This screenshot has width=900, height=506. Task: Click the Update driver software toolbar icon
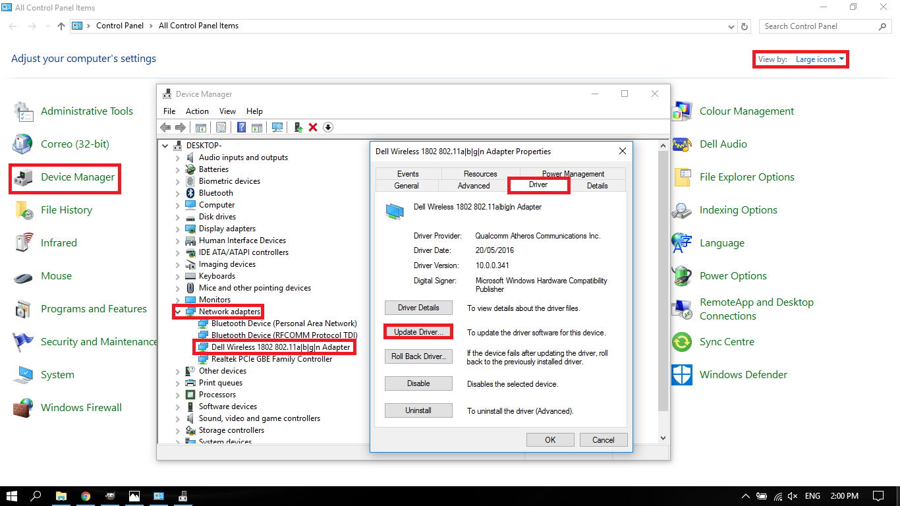click(298, 127)
